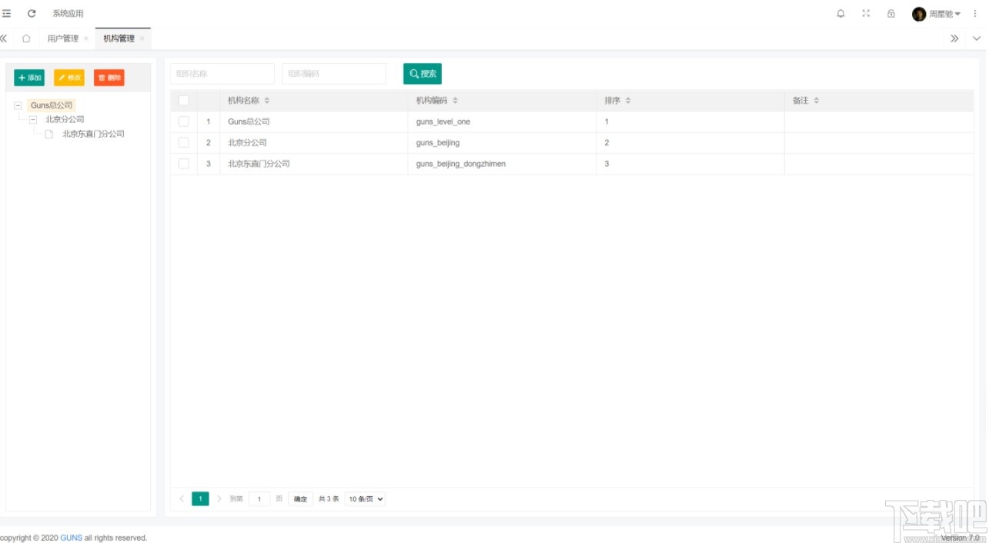The image size is (989, 543).
Task: Toggle the sidebar menu icon
Action: [6, 14]
